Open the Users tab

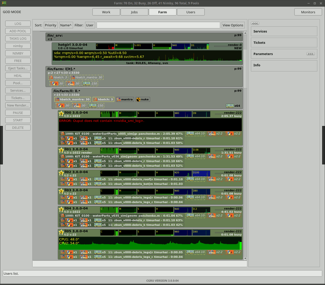[x=191, y=12]
